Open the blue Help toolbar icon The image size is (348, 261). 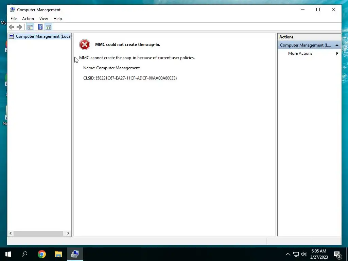coord(40,27)
